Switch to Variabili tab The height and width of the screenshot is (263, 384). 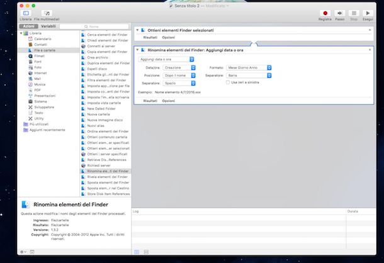tap(48, 26)
